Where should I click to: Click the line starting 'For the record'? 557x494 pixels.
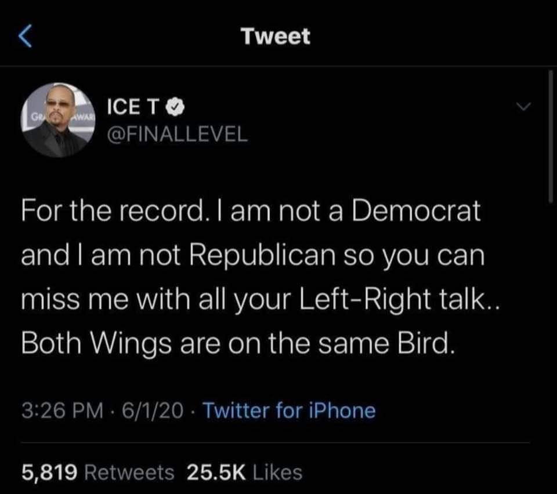click(x=251, y=213)
